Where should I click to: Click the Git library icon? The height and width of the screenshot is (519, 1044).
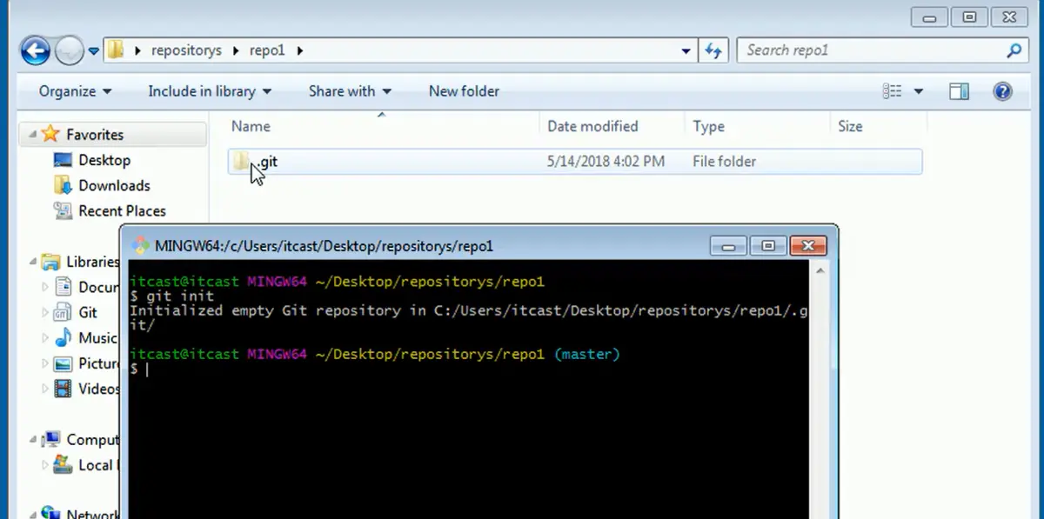63,312
